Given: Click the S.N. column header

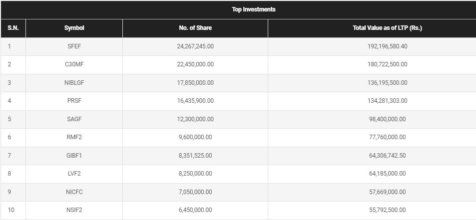Looking at the screenshot, I should tap(13, 28).
